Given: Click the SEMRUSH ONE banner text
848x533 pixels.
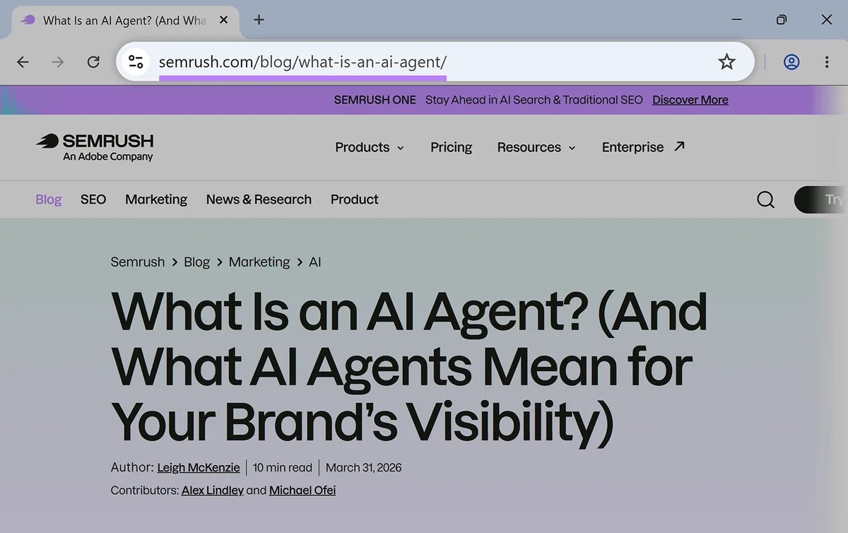Looking at the screenshot, I should pos(375,100).
